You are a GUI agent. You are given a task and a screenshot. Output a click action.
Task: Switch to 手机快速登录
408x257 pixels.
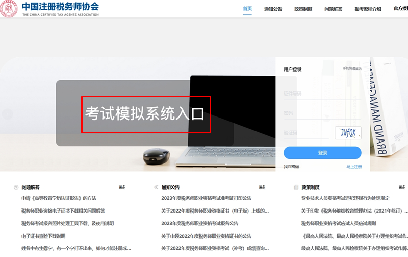(352, 68)
